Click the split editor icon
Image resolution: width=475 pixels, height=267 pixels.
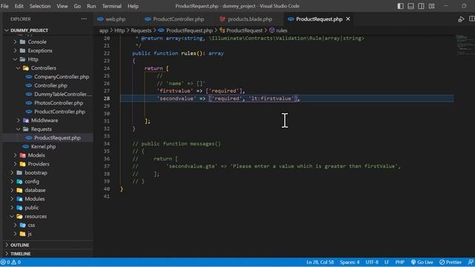point(472,19)
